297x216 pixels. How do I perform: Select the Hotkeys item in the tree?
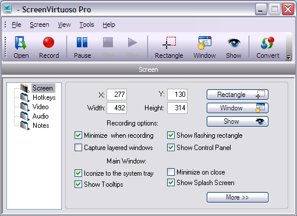[44, 97]
